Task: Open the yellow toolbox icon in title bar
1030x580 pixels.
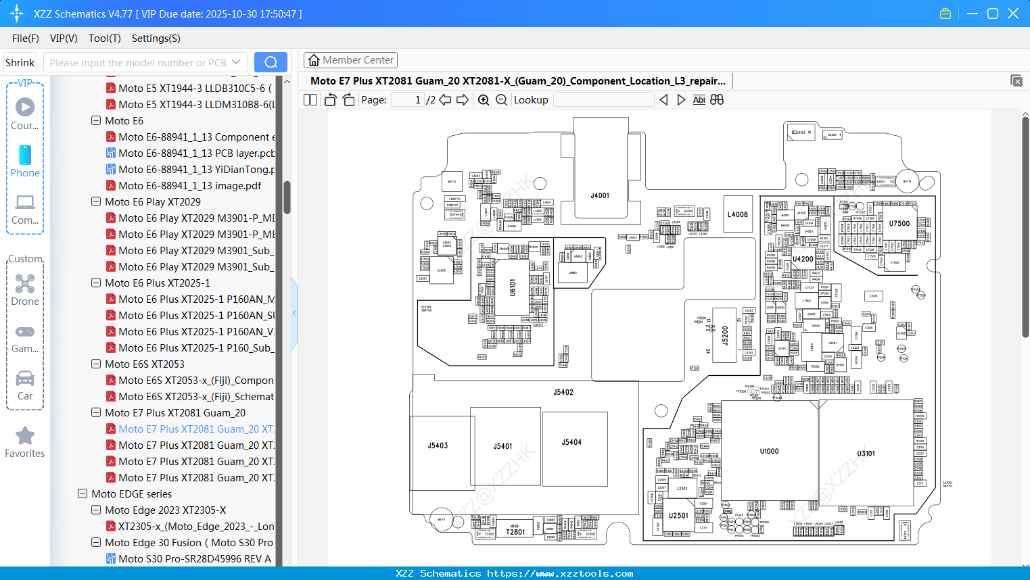Action: [x=945, y=14]
